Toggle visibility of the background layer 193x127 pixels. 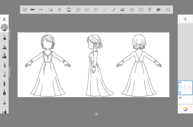pos(180,98)
